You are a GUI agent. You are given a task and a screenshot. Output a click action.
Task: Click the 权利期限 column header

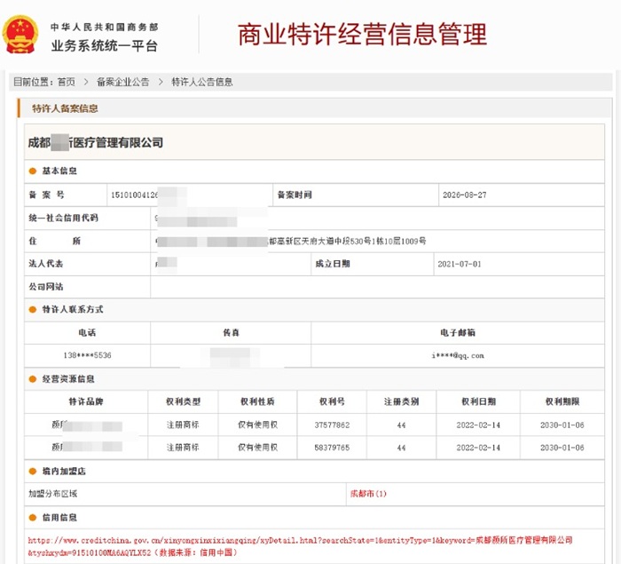(x=562, y=401)
